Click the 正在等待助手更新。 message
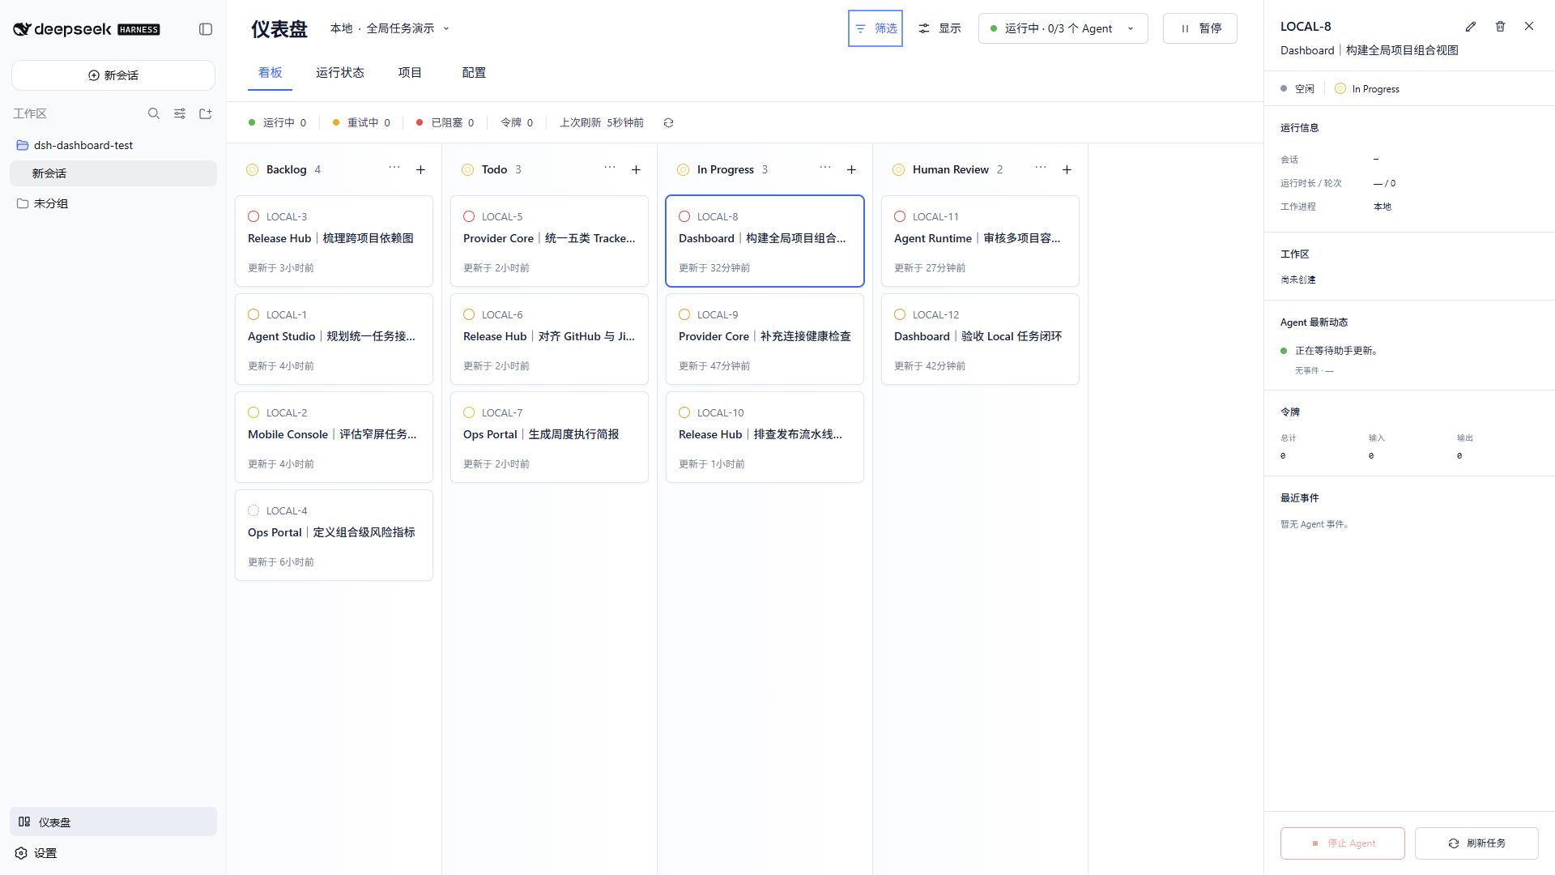Screen dimensions: 1555x875 1336,351
